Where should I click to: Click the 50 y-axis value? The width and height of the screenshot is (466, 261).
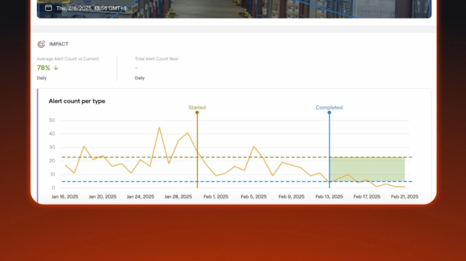point(52,120)
